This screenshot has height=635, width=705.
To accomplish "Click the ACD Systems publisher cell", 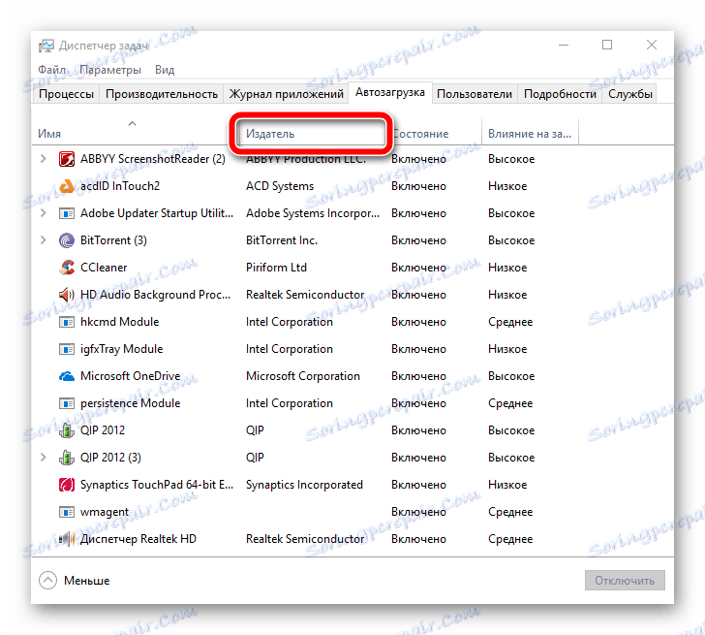I will 280,186.
